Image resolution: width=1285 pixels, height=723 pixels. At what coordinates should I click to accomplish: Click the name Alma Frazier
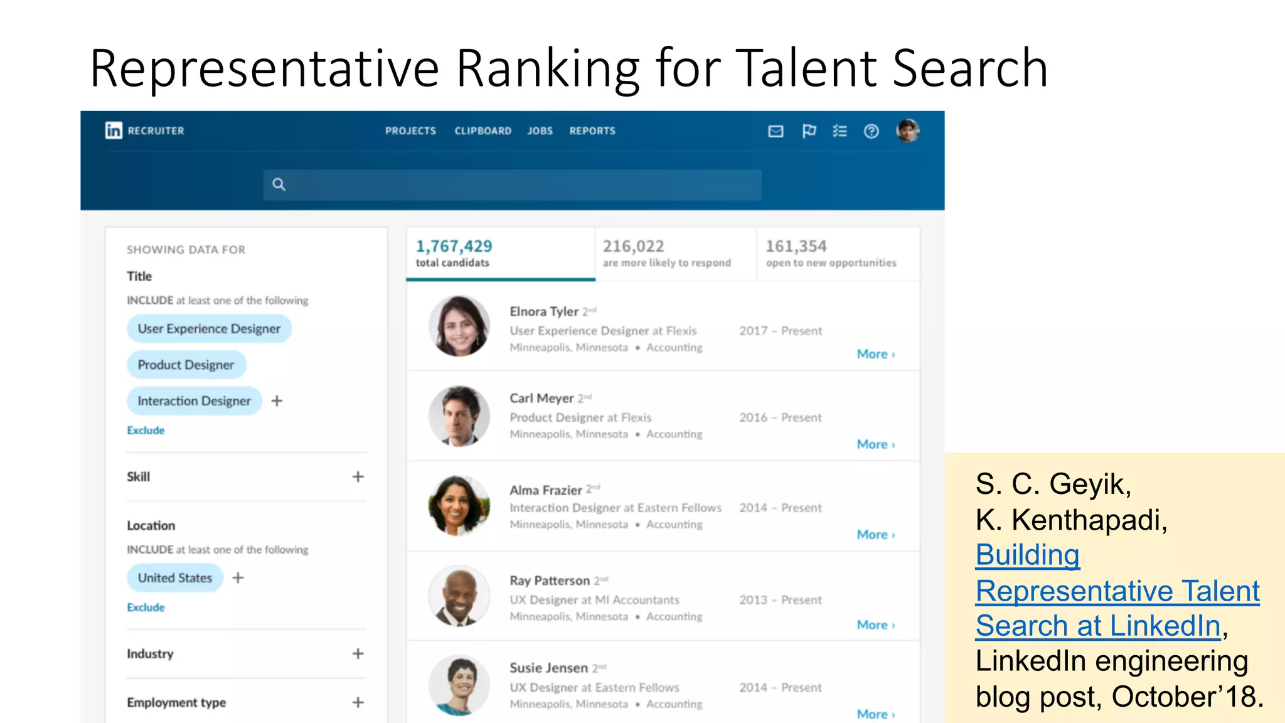click(546, 490)
